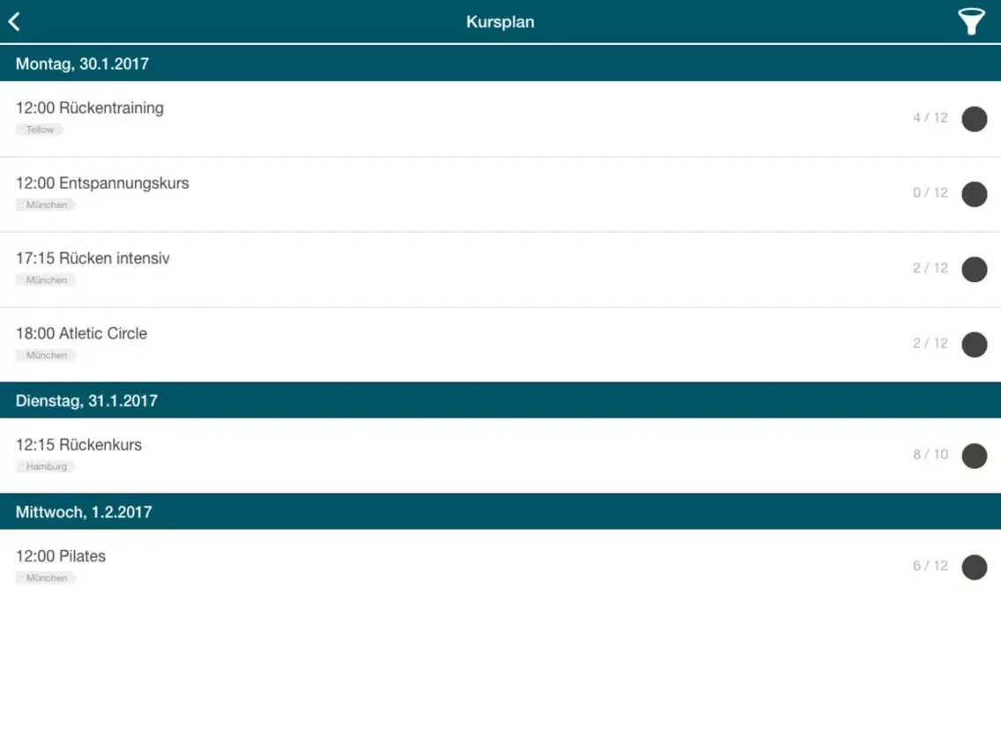Select München tag under Atletic Circle
Image resolution: width=1001 pixels, height=751 pixels.
point(45,356)
